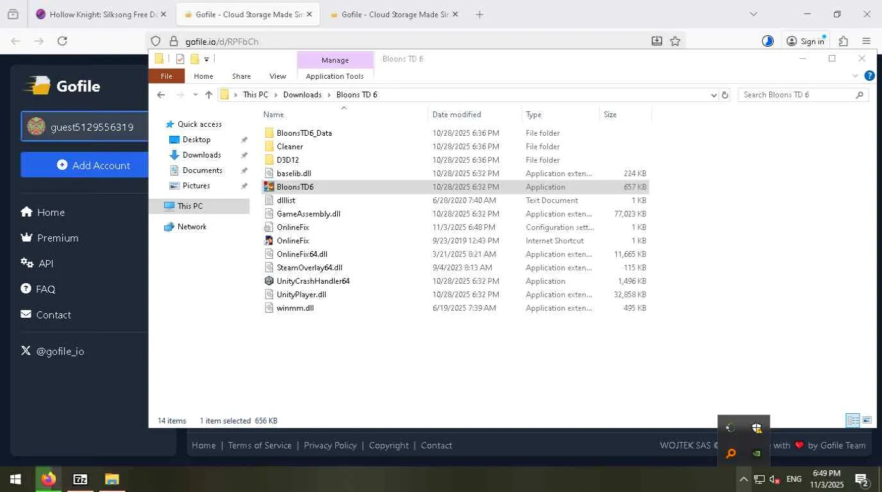882x492 pixels.
Task: Select the UnityCrashHandler64 application
Action: coord(455,281)
